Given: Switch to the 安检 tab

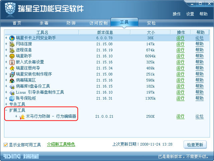Looking at the screenshot, I should (151, 23).
